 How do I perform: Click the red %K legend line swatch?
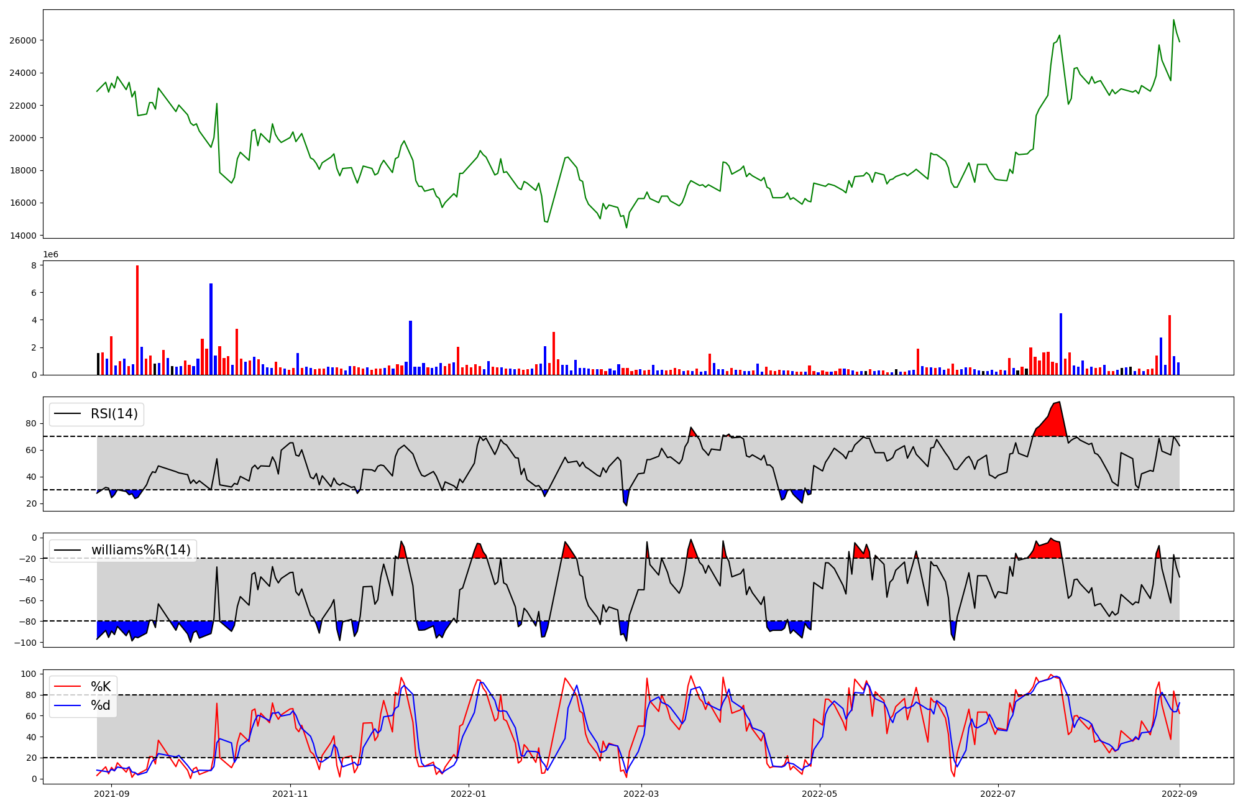click(x=68, y=687)
